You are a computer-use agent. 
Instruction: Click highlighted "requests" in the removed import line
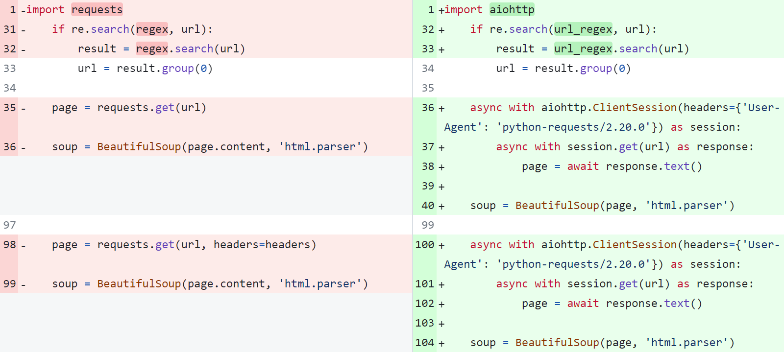tap(97, 10)
